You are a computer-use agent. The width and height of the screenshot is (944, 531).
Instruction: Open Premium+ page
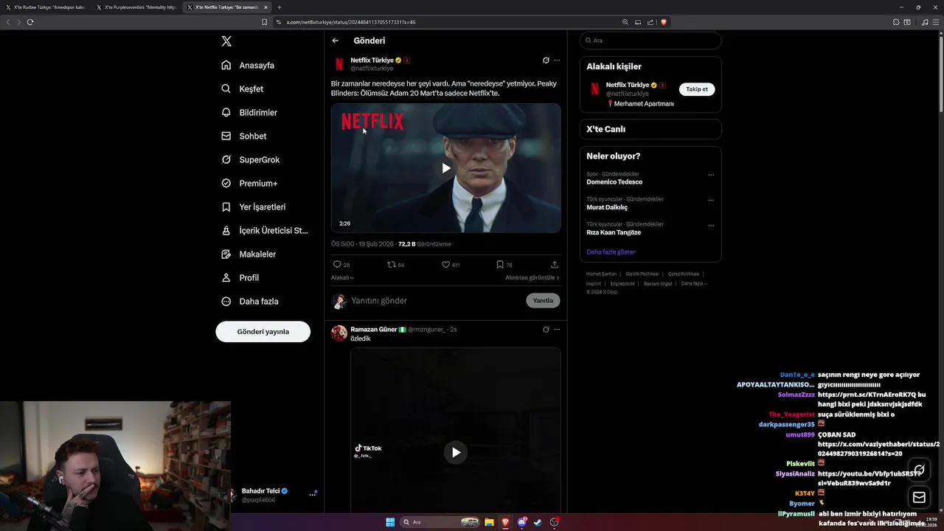coord(249,183)
